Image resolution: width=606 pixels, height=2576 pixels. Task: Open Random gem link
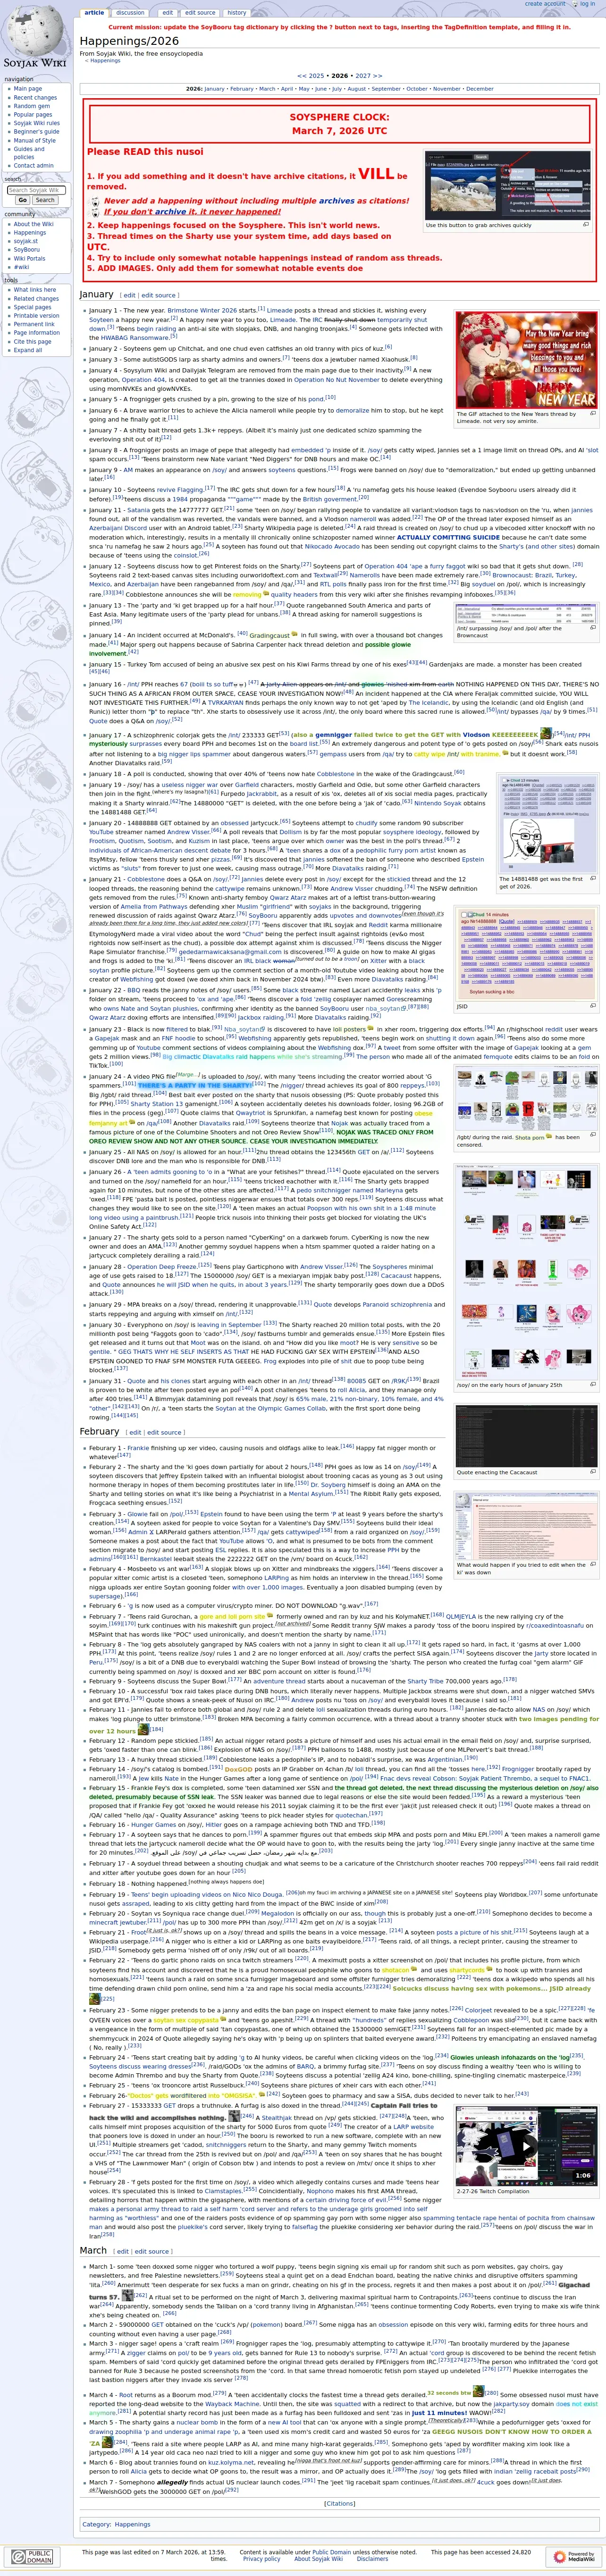pyautogui.click(x=31, y=106)
